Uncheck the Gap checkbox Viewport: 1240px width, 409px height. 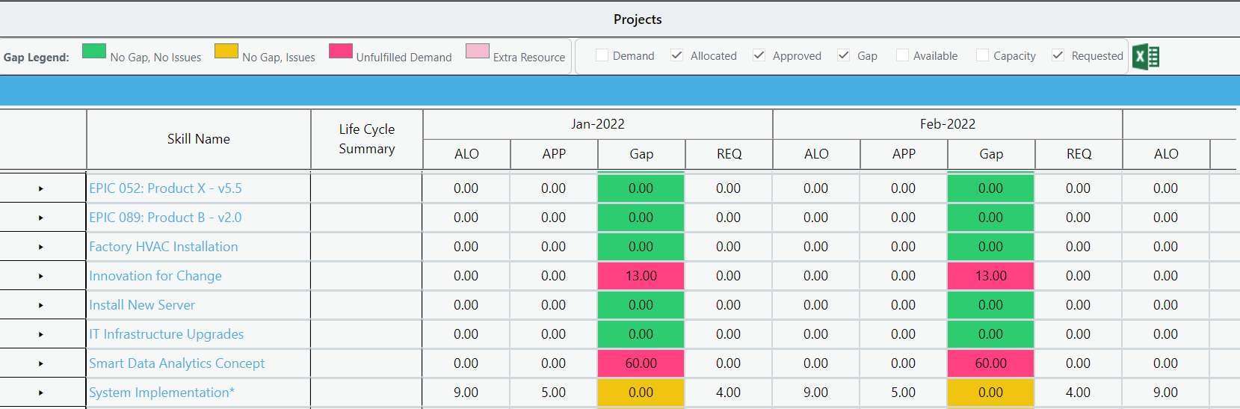click(x=844, y=55)
